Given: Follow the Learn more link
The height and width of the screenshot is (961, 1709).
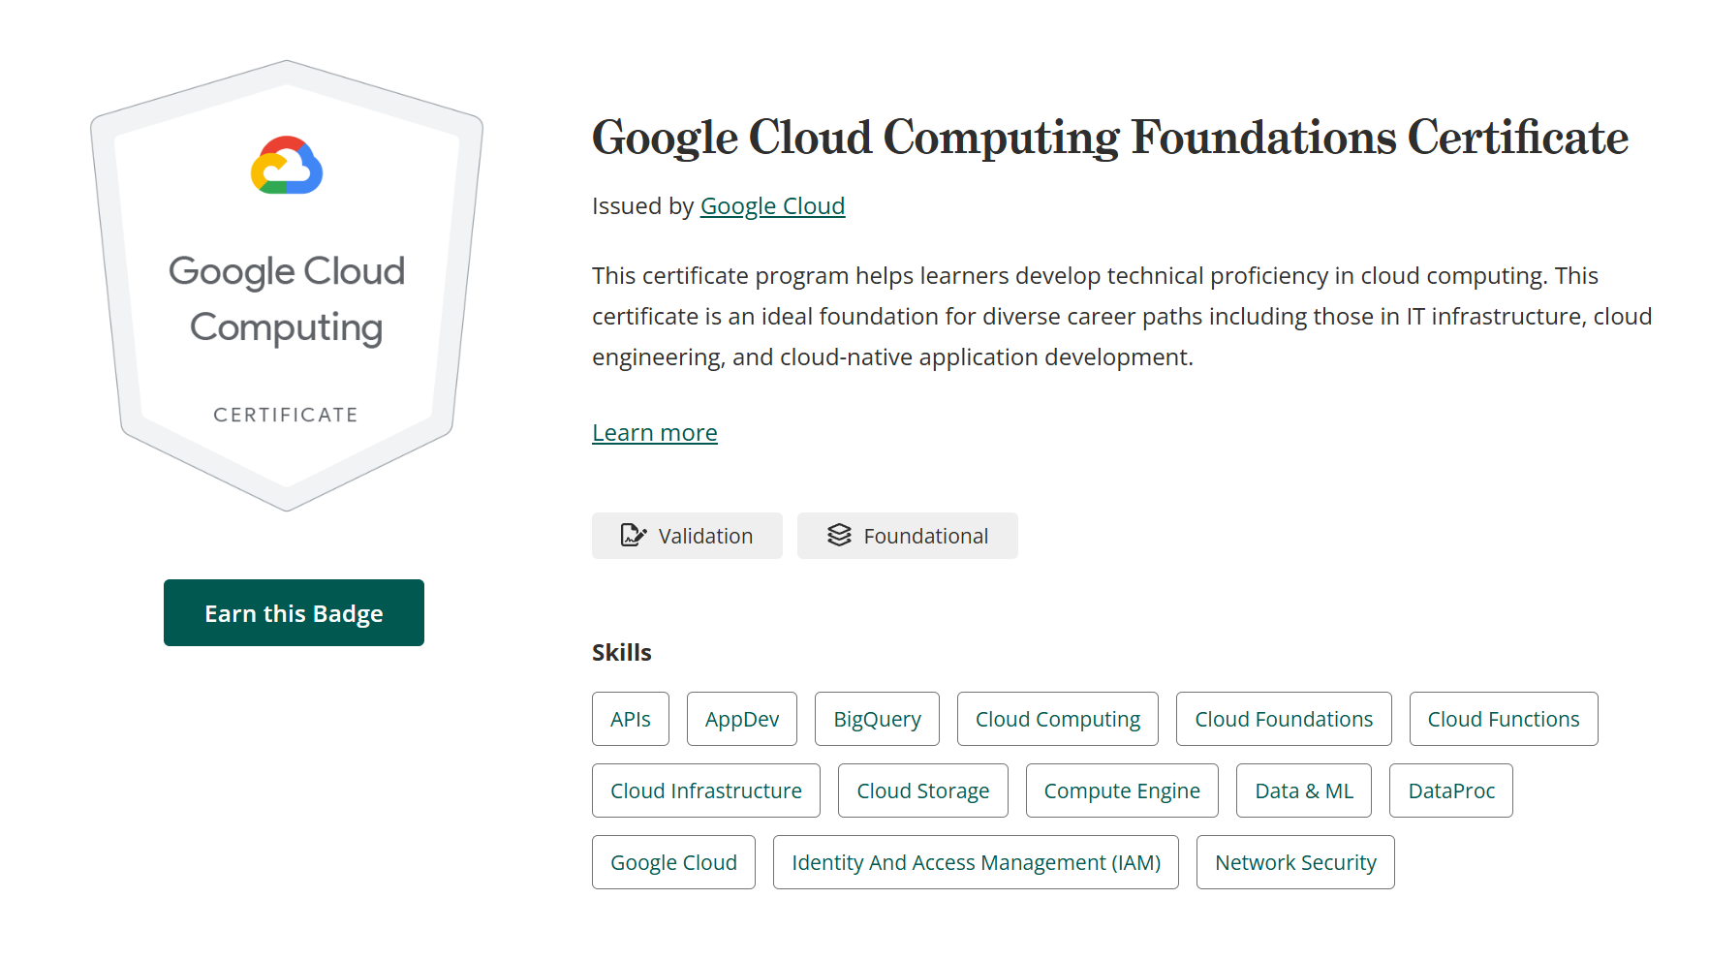Looking at the screenshot, I should 655,433.
